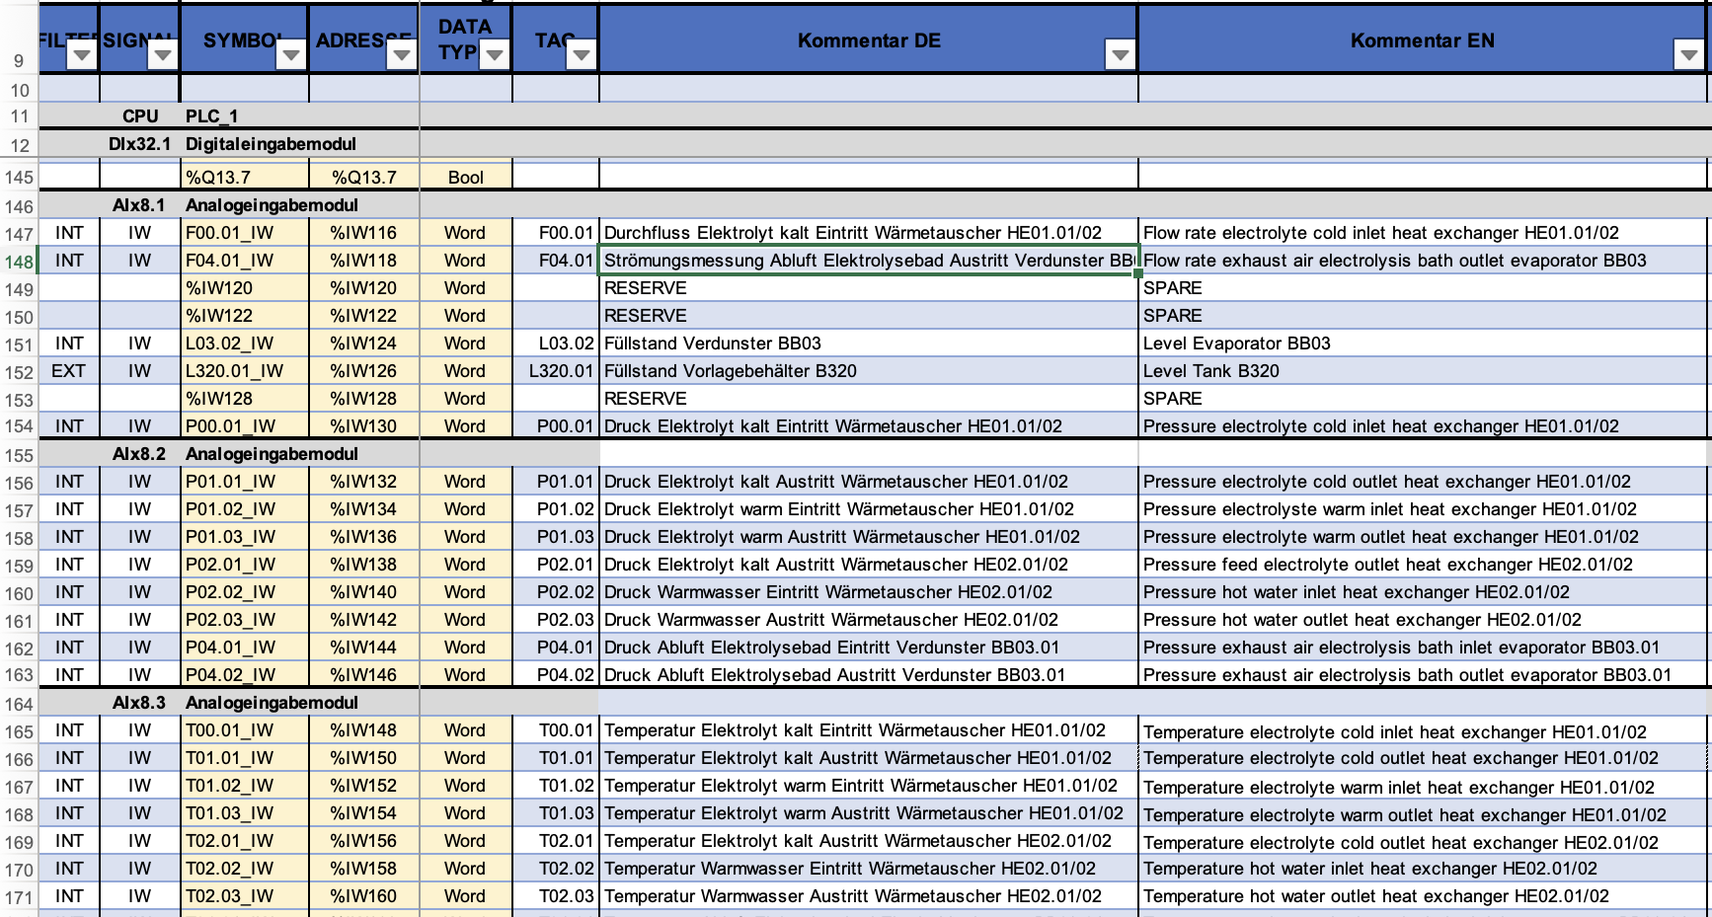The height and width of the screenshot is (917, 1712).
Task: Select 'Level Evaporator BB03' cell
Action: point(1422,344)
